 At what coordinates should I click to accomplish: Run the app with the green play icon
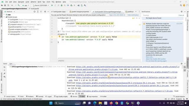[x=52, y=5]
